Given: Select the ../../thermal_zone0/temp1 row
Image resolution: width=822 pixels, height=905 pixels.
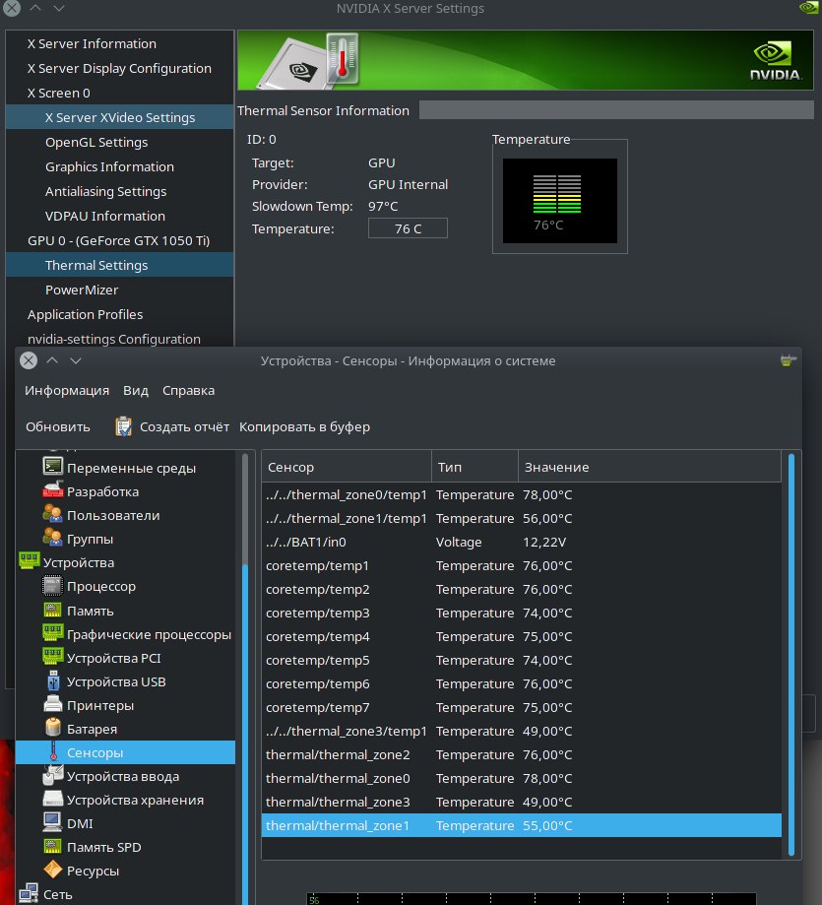Looking at the screenshot, I should pyautogui.click(x=522, y=494).
